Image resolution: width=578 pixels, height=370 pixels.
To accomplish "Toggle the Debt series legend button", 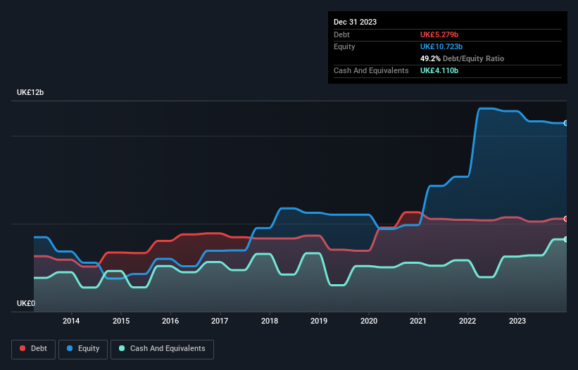I will click(x=34, y=349).
